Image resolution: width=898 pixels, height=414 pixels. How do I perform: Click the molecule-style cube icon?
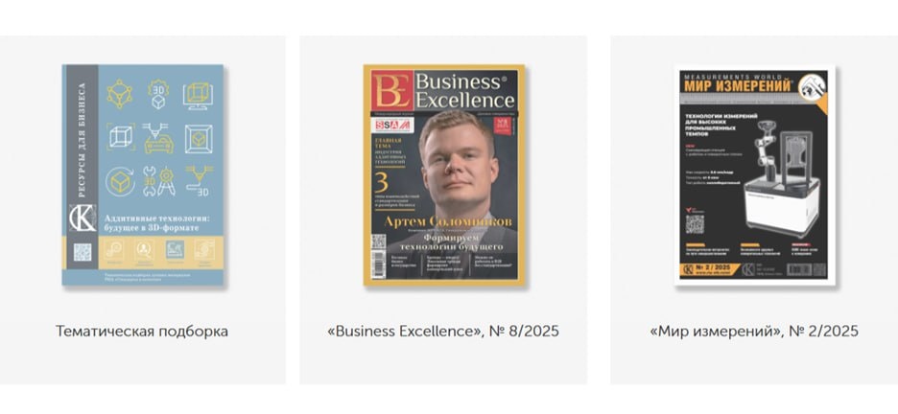(120, 94)
